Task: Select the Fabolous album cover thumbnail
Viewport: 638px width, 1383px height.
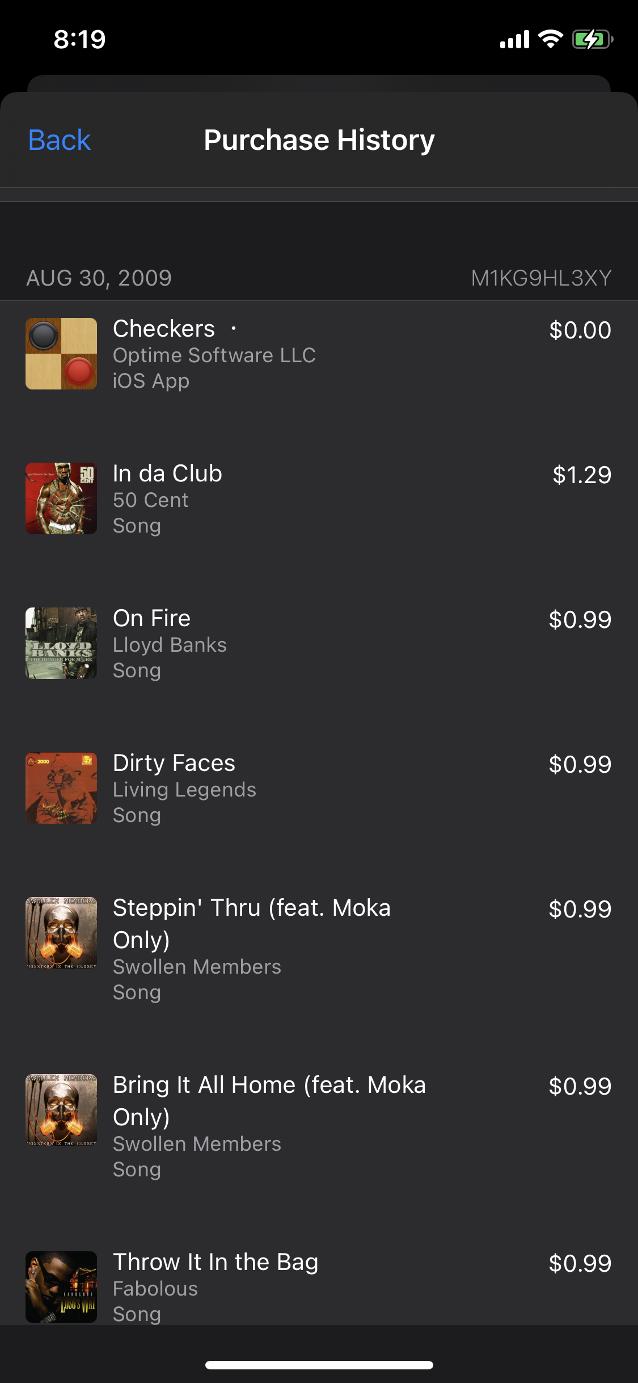Action: 61,1287
